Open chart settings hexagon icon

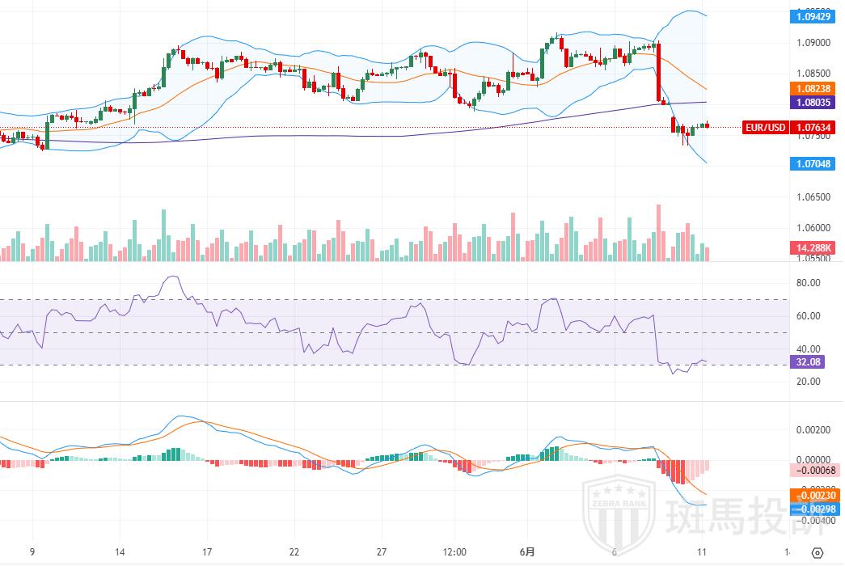[x=817, y=553]
